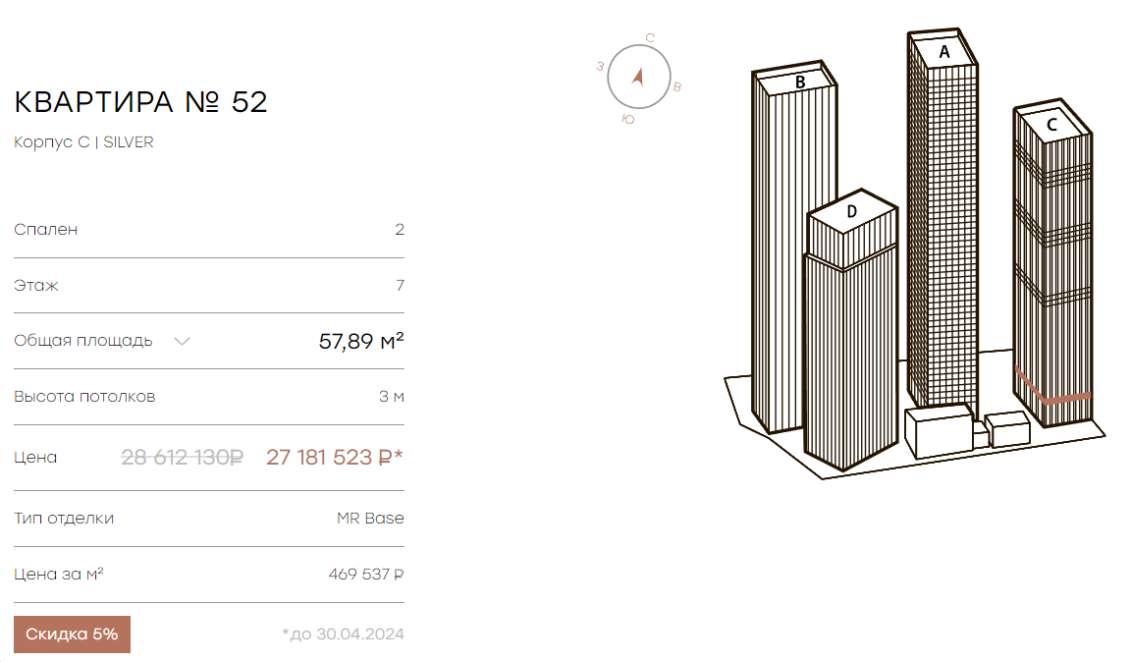Click the small building right of podium
Viewport: 1131px width, 662px height.
[x=1007, y=429]
